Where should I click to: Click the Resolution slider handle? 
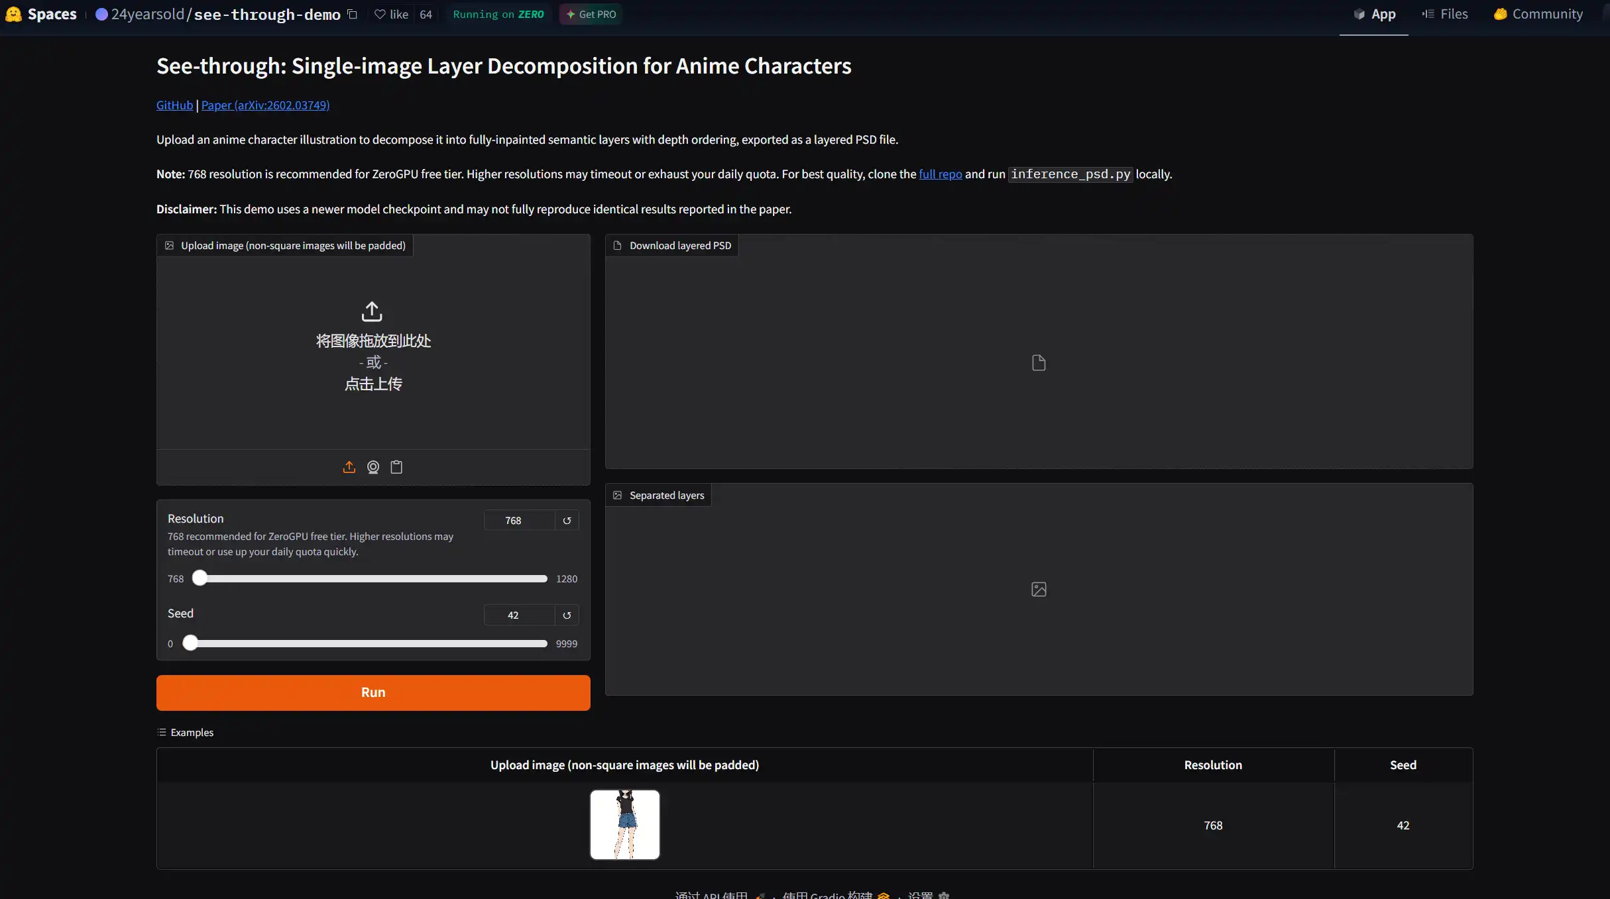200,578
